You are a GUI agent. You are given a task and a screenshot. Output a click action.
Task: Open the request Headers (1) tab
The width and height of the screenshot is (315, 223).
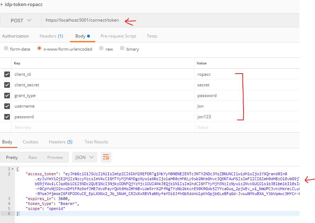[x=51, y=36]
